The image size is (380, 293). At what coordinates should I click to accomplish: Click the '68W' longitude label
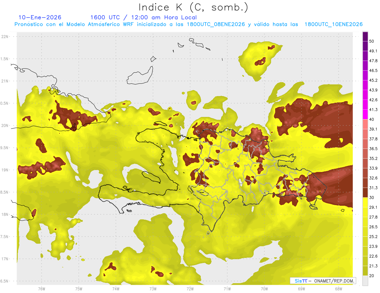click(x=339, y=289)
